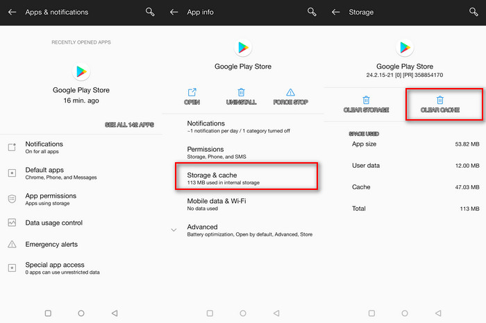
Task: Tap 'RECENTLY OPENED APPS' header
Action: click(x=81, y=42)
